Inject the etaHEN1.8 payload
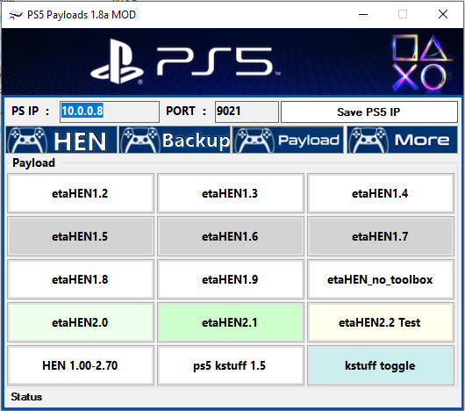Viewport: 465px width, 411px height. [x=81, y=279]
